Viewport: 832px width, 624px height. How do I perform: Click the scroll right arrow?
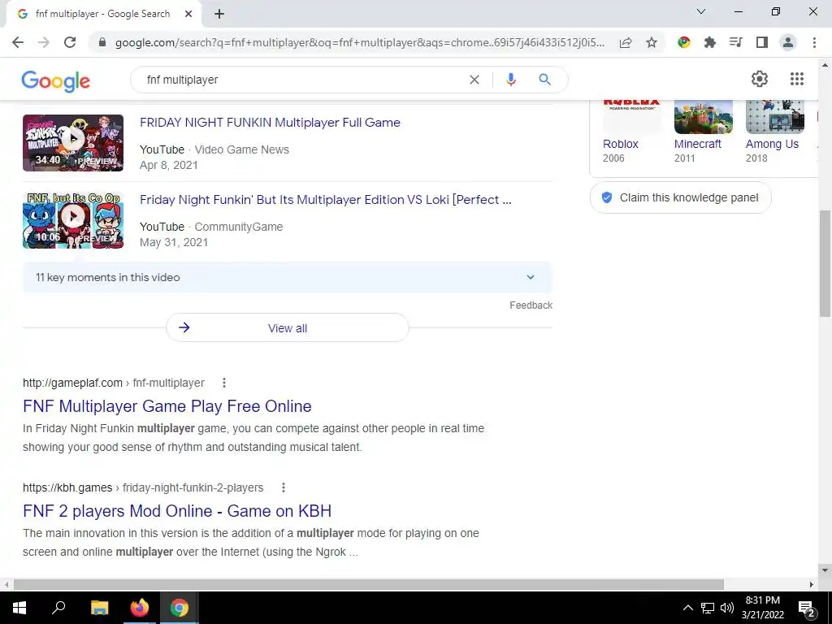coord(812,584)
